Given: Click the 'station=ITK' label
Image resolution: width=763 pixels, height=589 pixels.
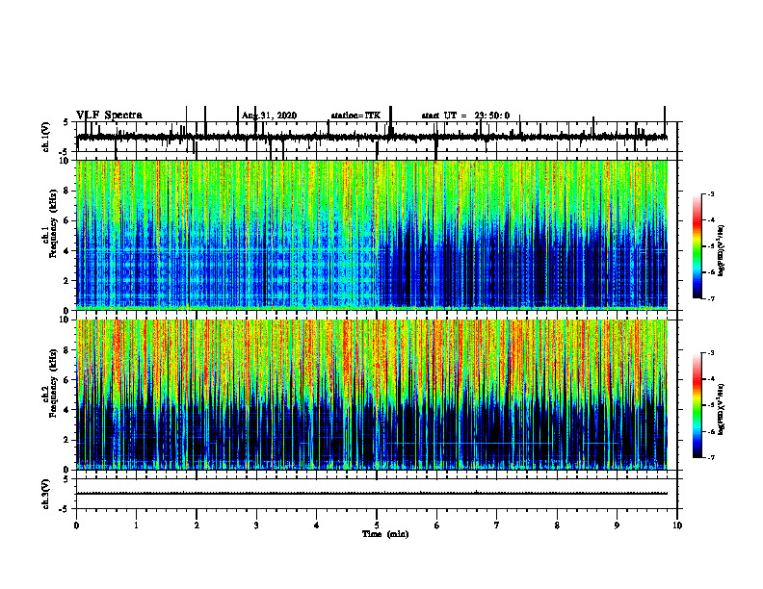Looking at the screenshot, I should click(x=355, y=115).
